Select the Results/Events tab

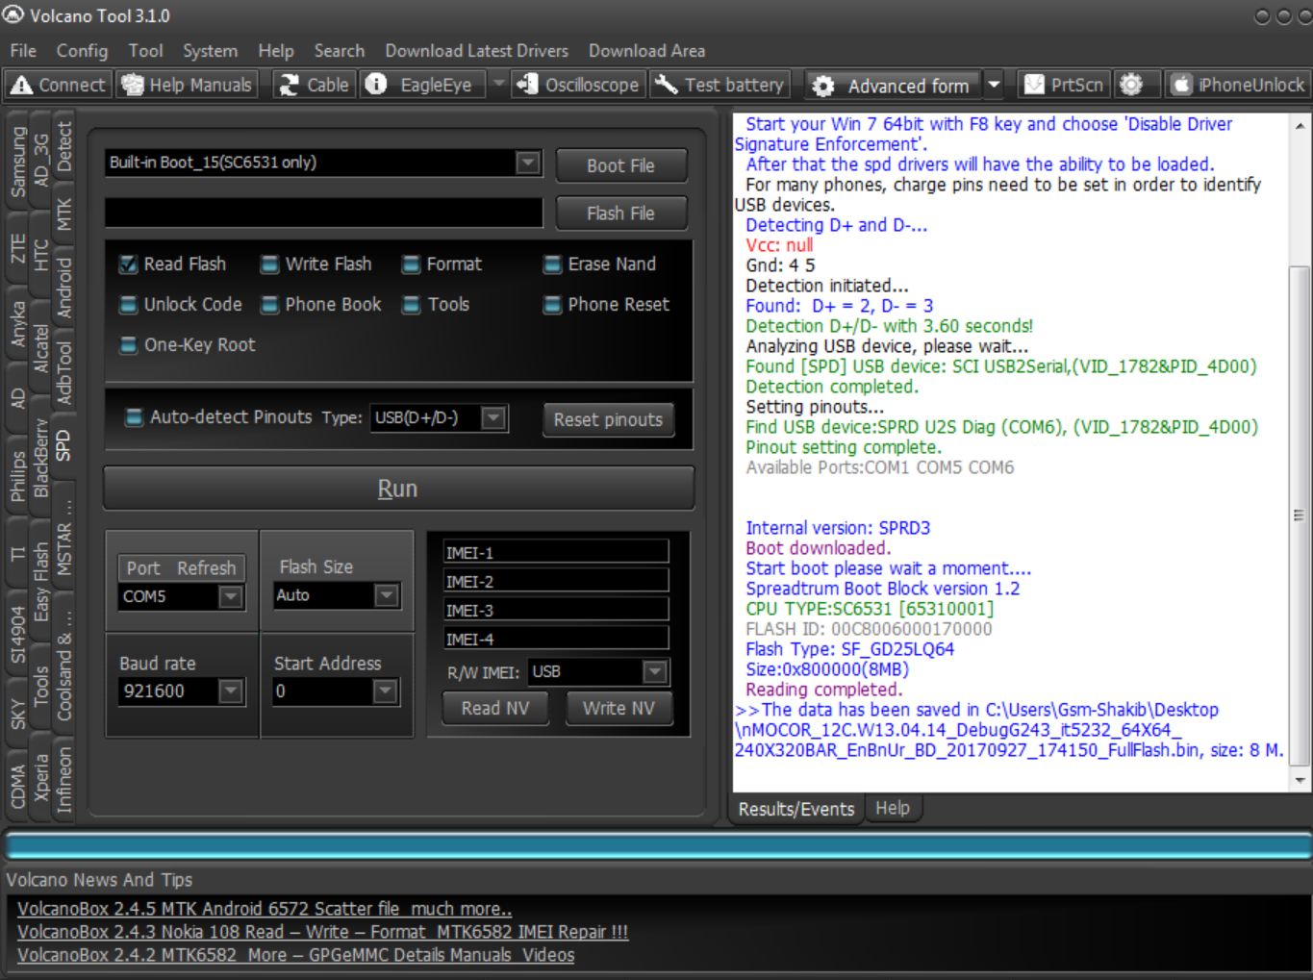(x=795, y=809)
